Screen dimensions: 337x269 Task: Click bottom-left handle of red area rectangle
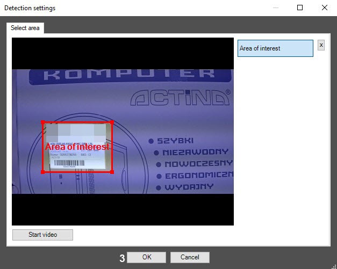(43, 172)
